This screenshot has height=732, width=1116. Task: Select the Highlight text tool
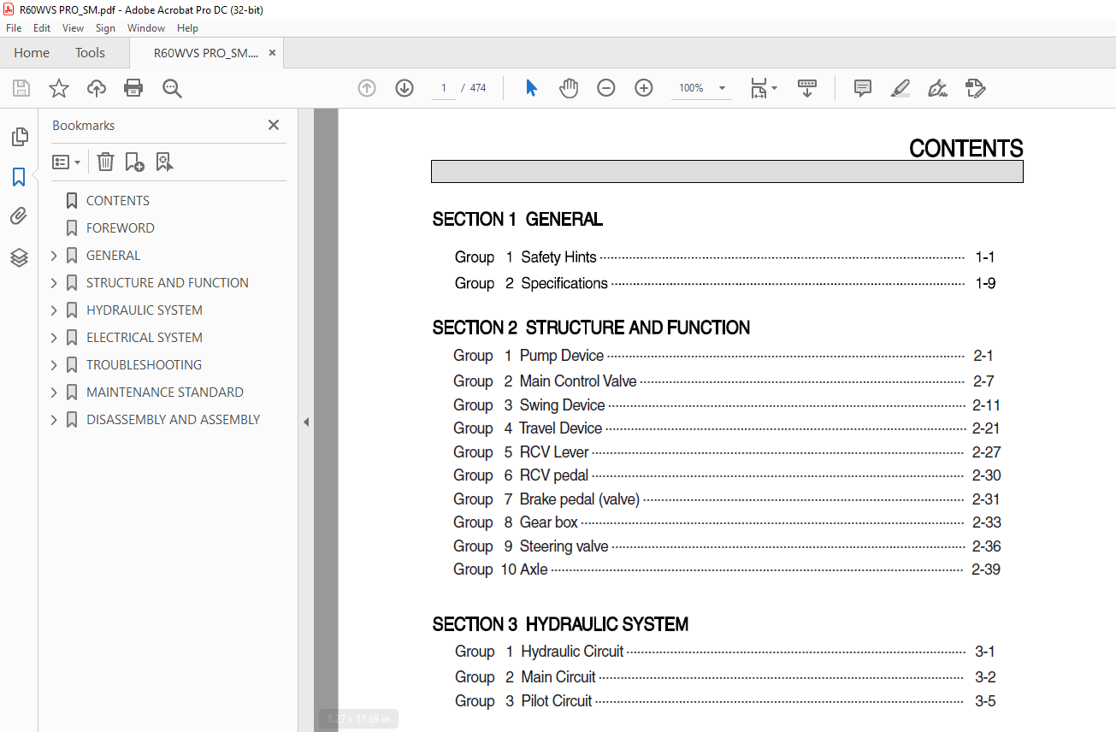click(x=900, y=88)
